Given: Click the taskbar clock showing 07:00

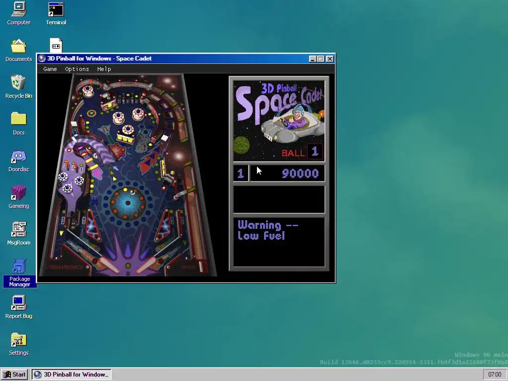Looking at the screenshot, I should (x=495, y=375).
